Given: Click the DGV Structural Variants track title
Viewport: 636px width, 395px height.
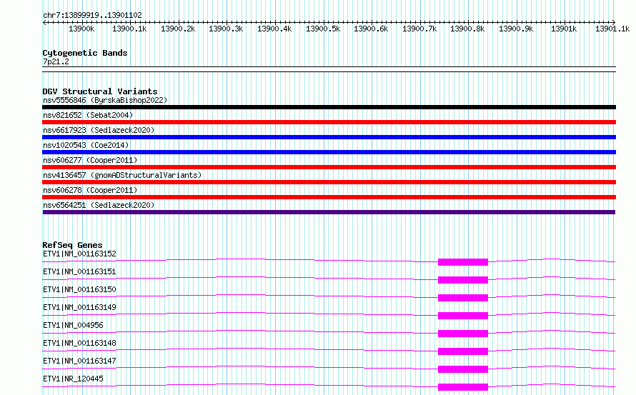Looking at the screenshot, I should tap(100, 91).
